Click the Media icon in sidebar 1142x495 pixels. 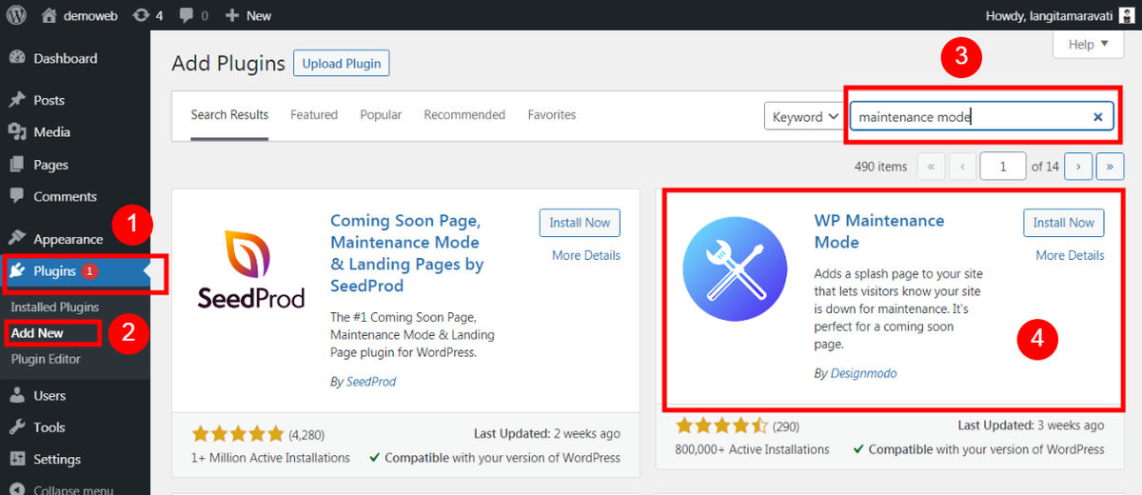tap(17, 132)
